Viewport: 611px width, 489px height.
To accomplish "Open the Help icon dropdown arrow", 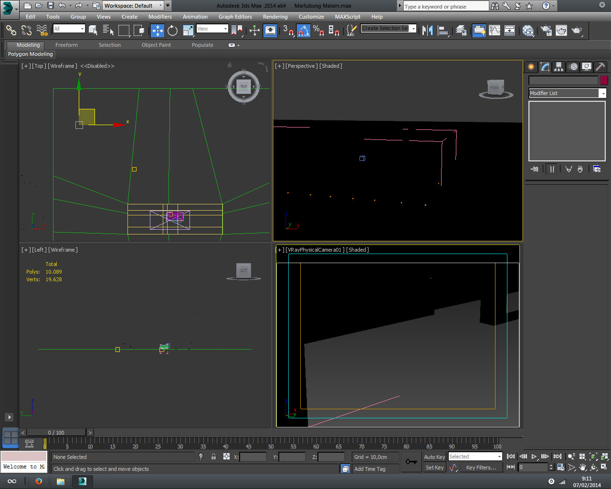I will click(x=553, y=6).
